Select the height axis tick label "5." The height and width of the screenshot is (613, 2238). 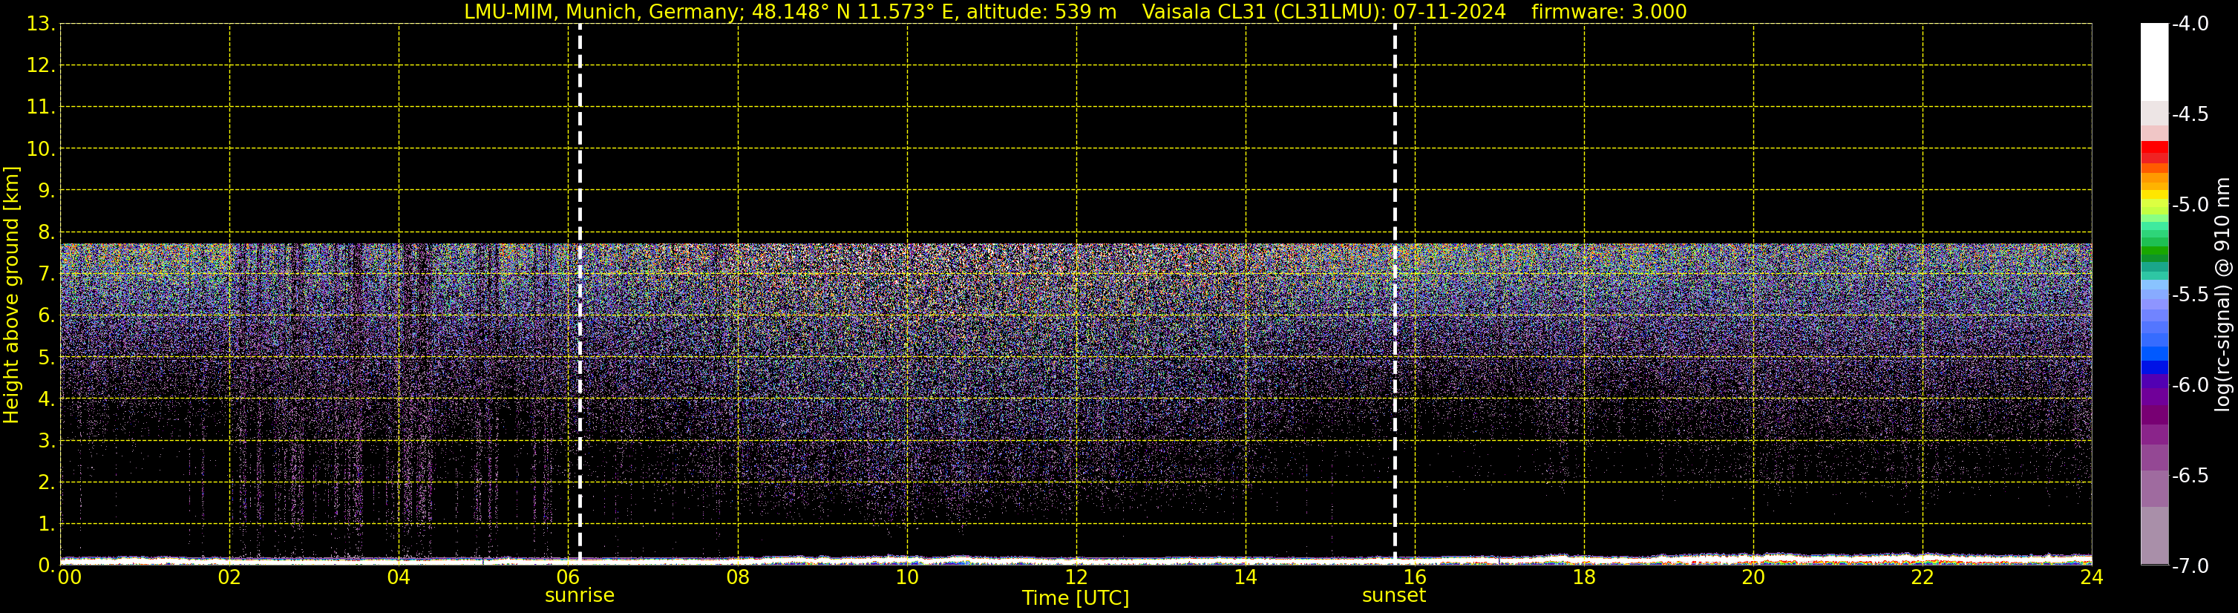pyautogui.click(x=46, y=357)
